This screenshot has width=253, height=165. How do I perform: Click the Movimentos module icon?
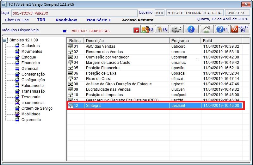17,52
